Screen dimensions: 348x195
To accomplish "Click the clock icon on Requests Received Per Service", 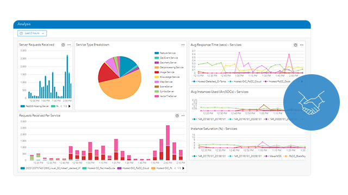I will pyautogui.click(x=177, y=115).
